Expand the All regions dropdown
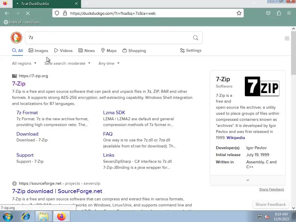This screenshot has height=222, width=296. (24, 63)
